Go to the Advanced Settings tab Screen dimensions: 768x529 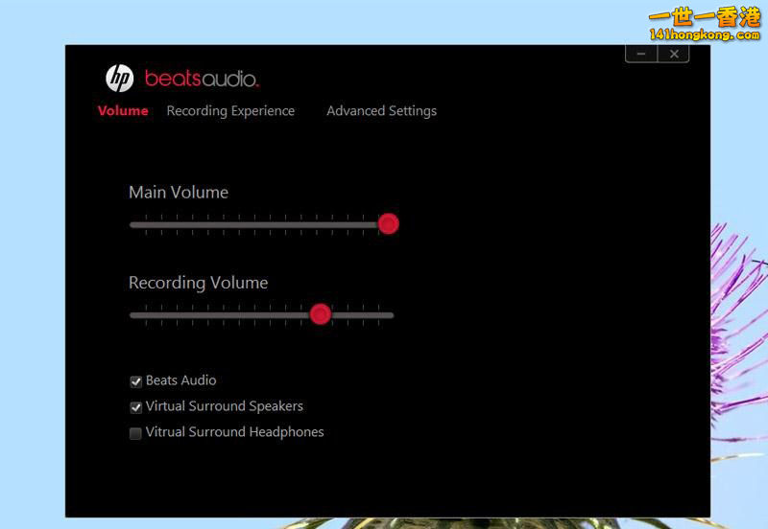(x=381, y=111)
